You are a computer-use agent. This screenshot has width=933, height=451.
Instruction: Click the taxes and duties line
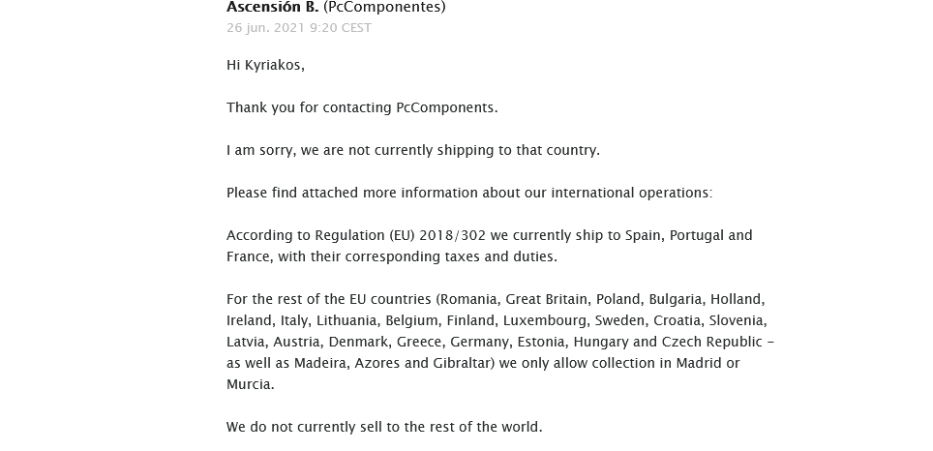(x=392, y=256)
